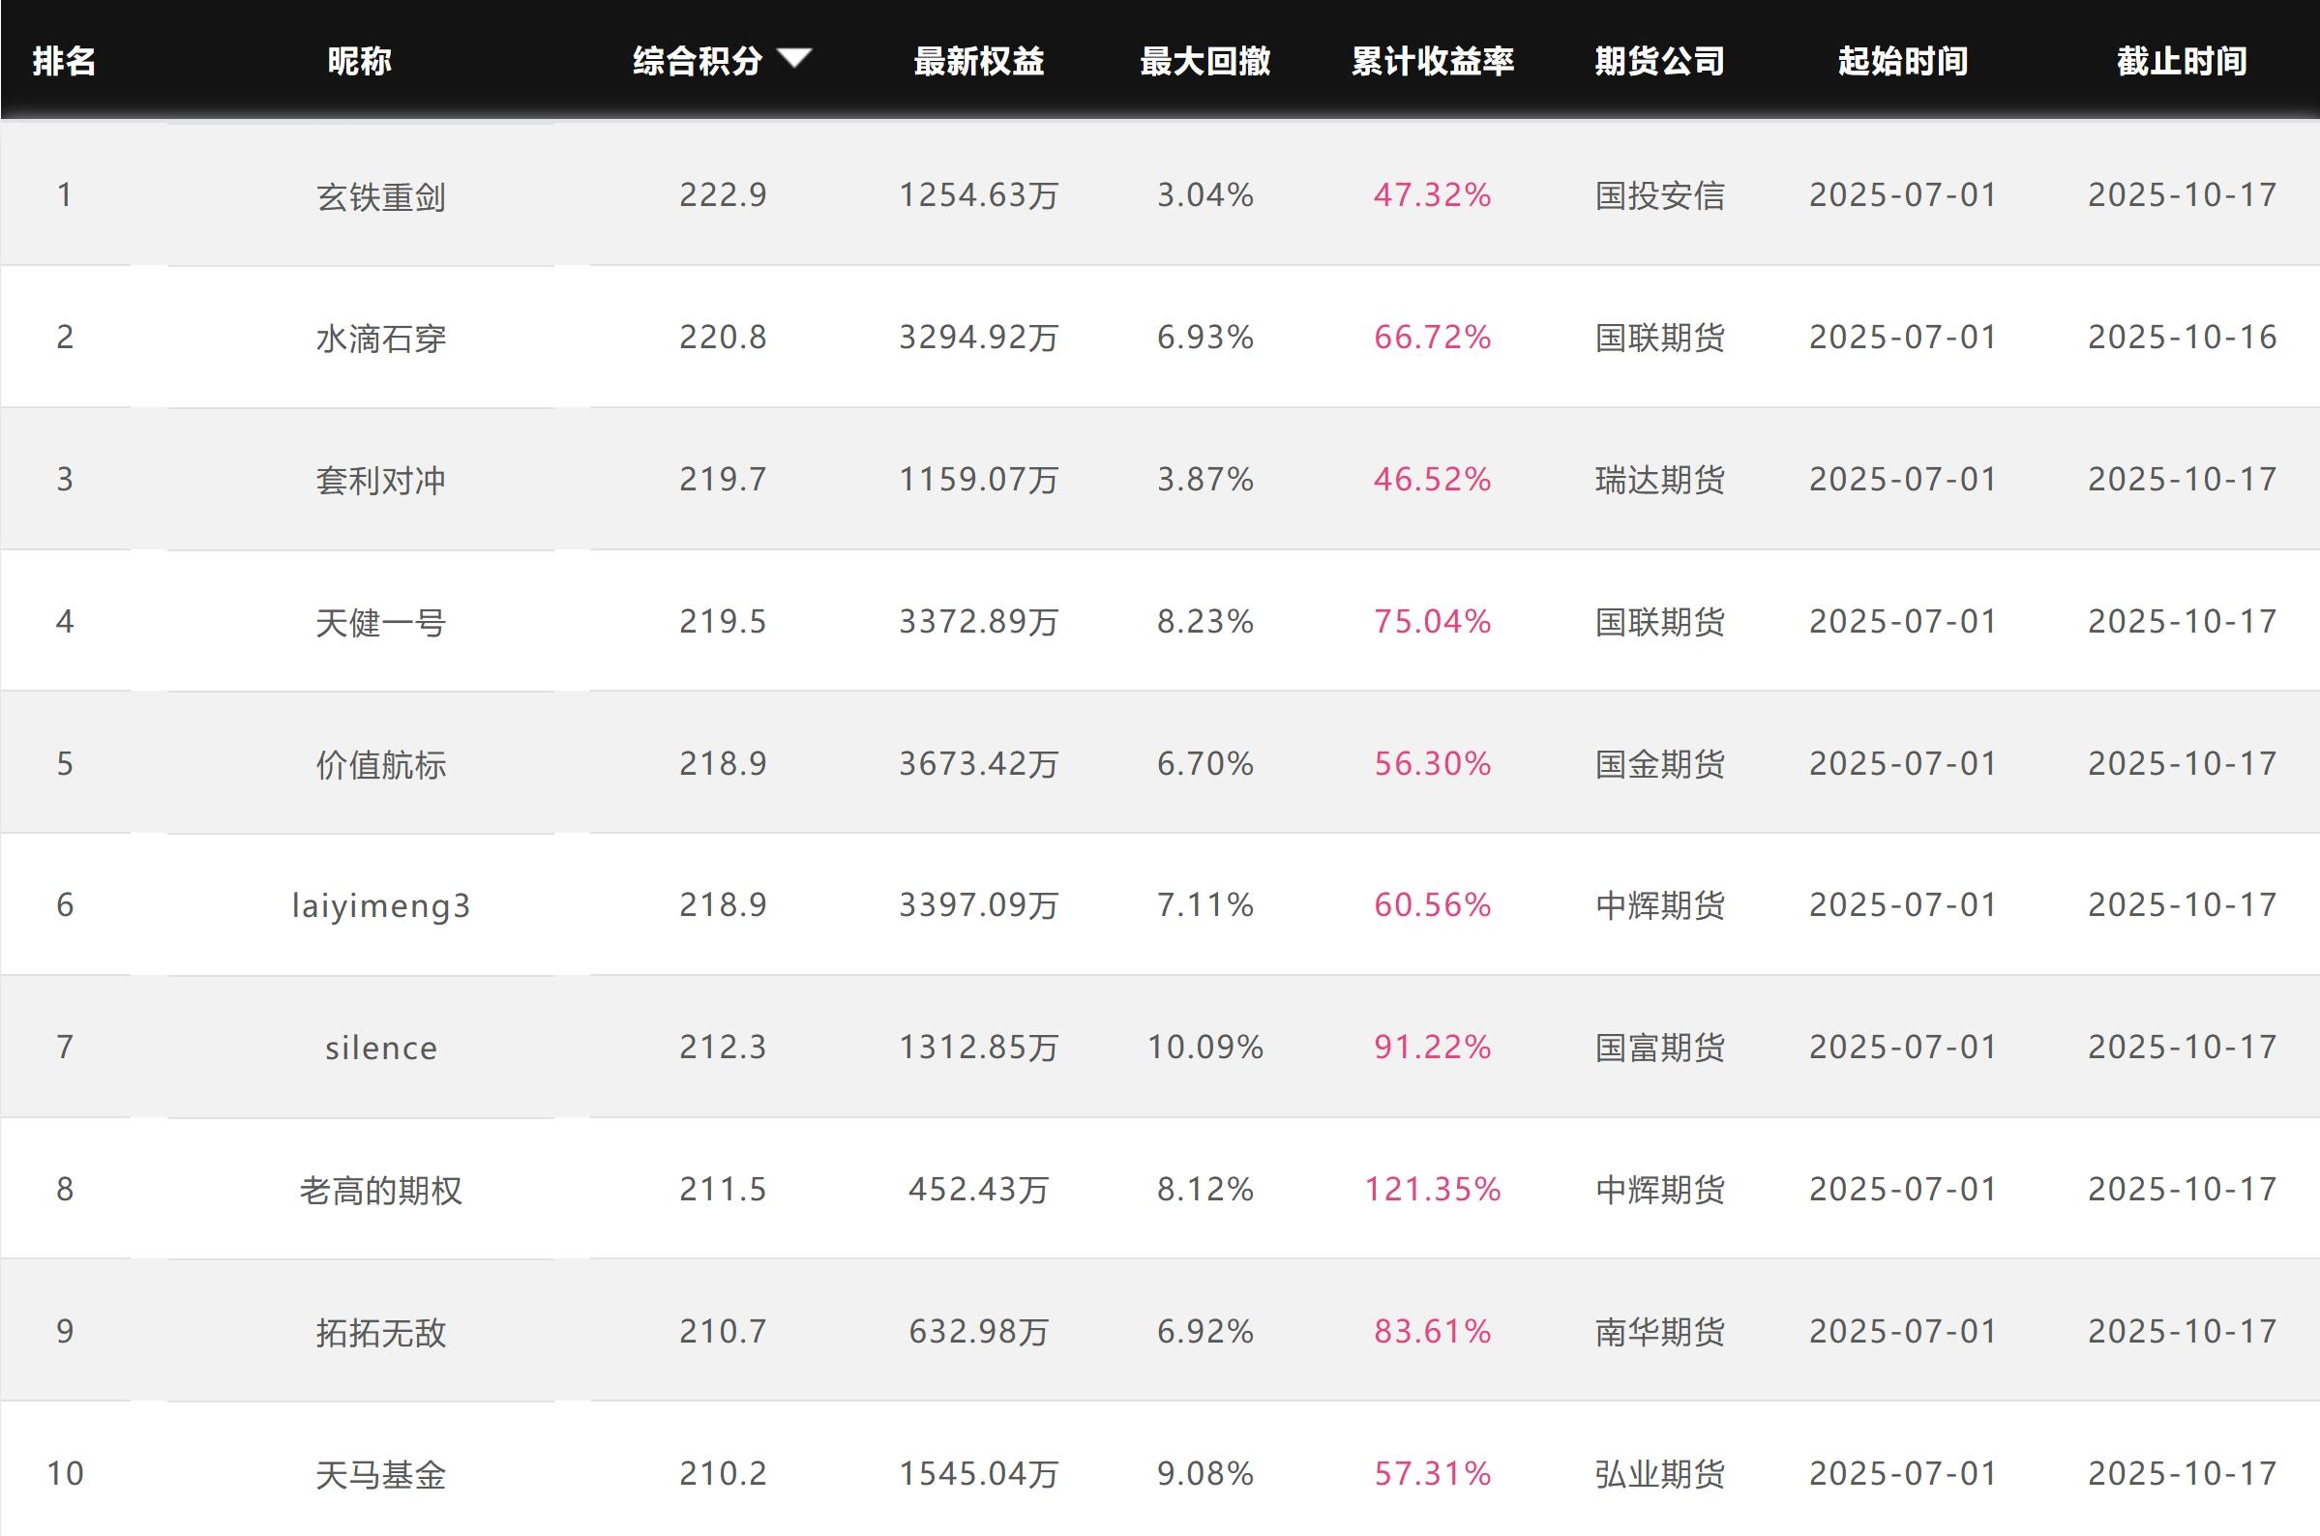The width and height of the screenshot is (2320, 1536).
Task: Open the 天健一号 account entry
Action: 381,622
